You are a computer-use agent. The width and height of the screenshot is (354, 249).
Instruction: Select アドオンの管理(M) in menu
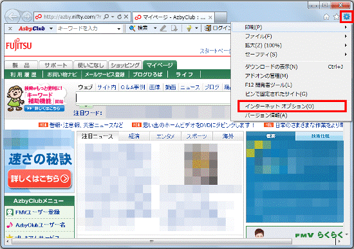pyautogui.click(x=290, y=76)
